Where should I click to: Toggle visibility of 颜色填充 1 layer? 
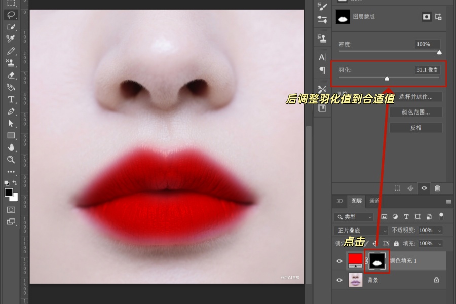340,260
